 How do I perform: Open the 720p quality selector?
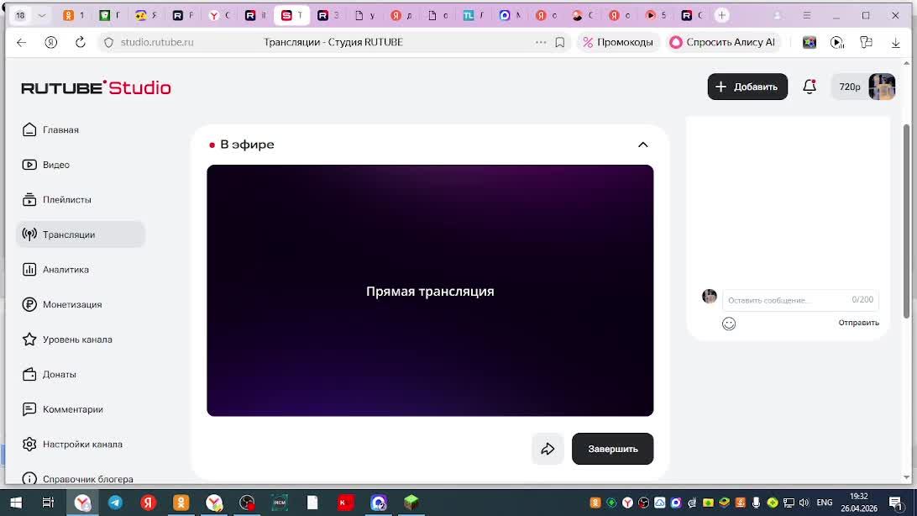[850, 87]
